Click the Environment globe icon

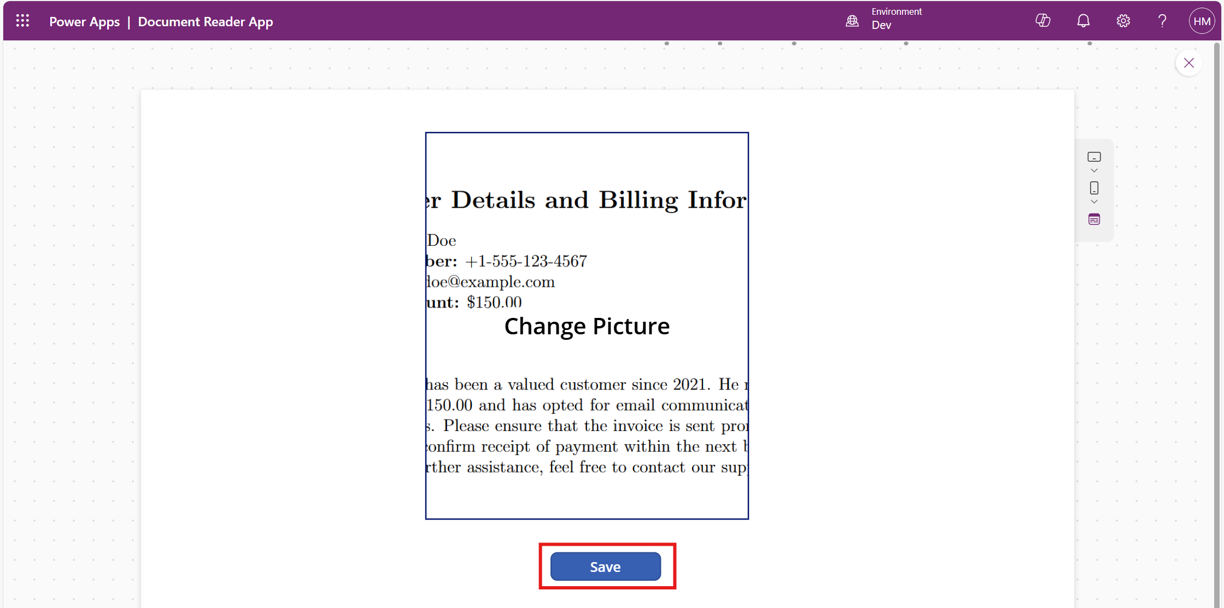852,21
